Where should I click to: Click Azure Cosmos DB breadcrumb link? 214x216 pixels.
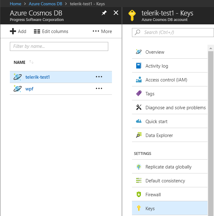click(x=45, y=4)
